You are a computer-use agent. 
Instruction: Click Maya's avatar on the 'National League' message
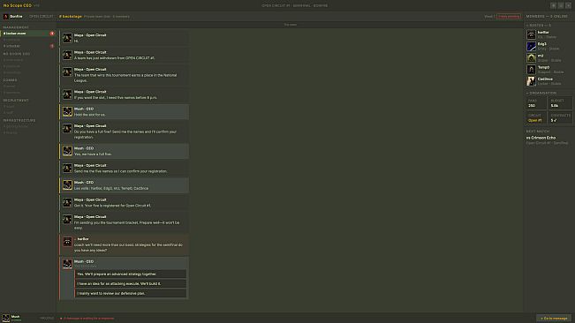point(67,72)
